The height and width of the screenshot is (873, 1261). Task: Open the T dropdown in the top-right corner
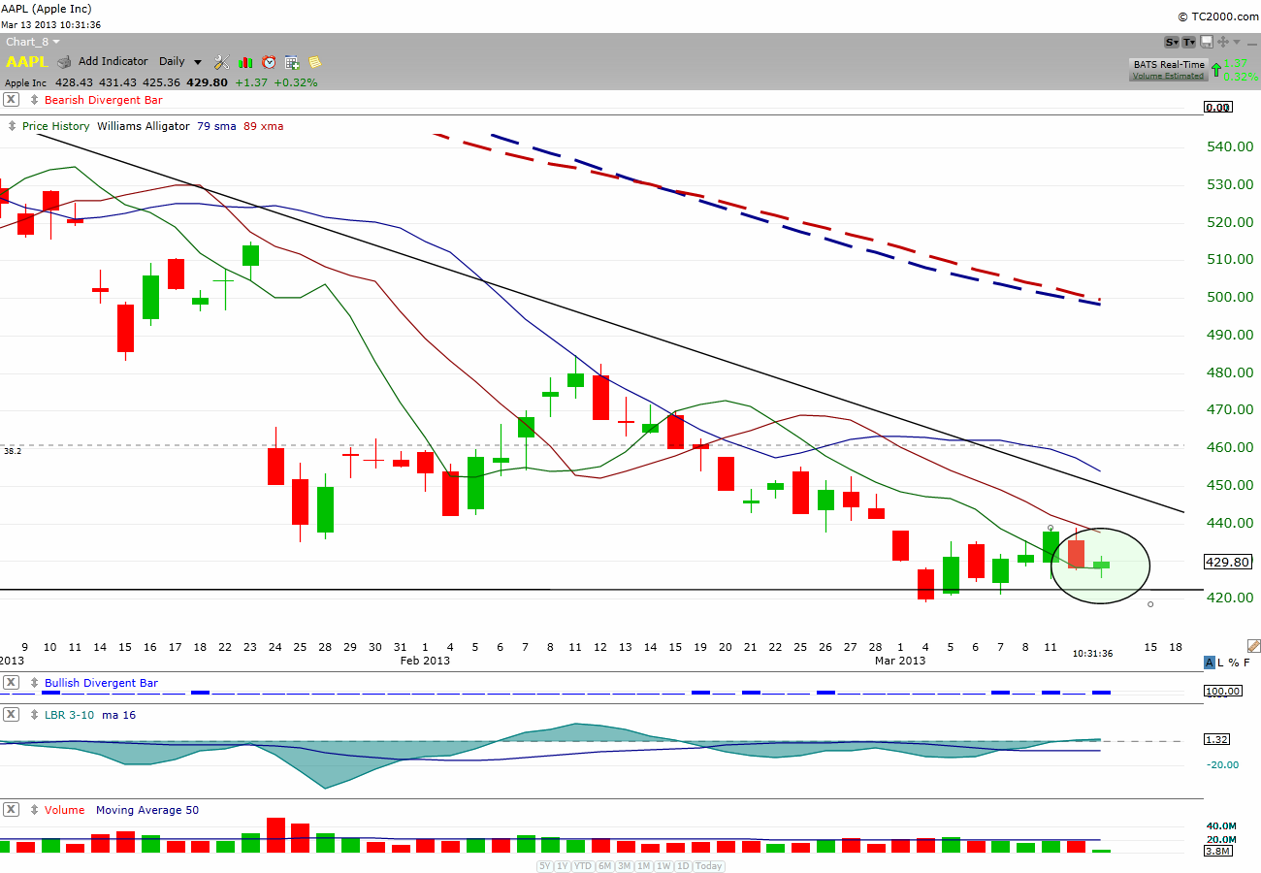tap(1189, 42)
